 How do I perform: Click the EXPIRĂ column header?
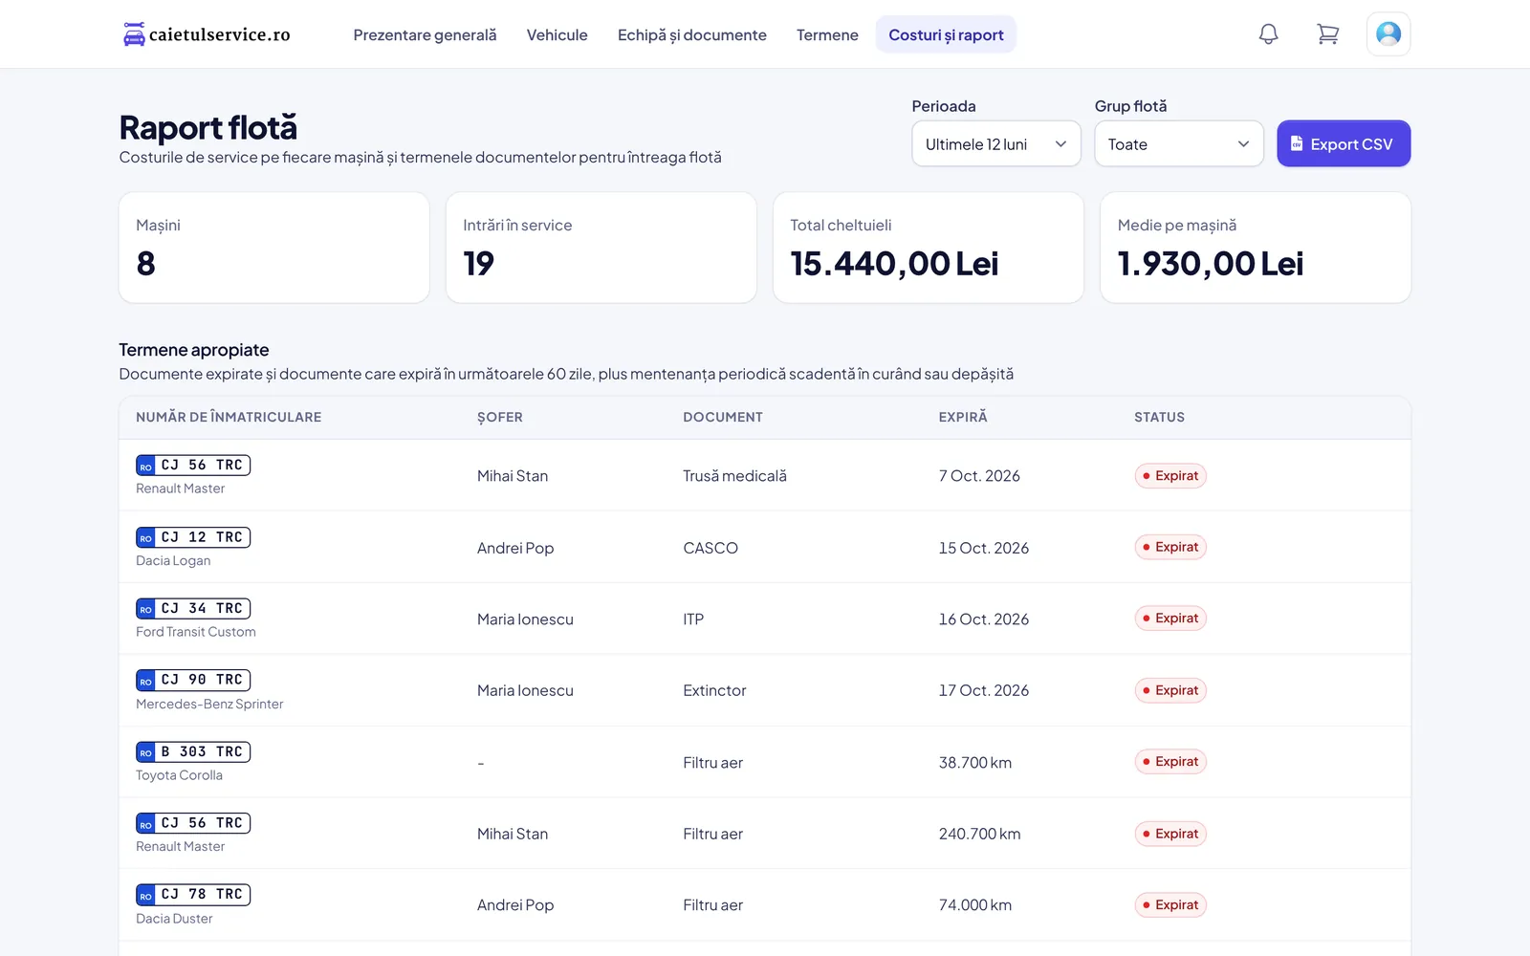[963, 417]
